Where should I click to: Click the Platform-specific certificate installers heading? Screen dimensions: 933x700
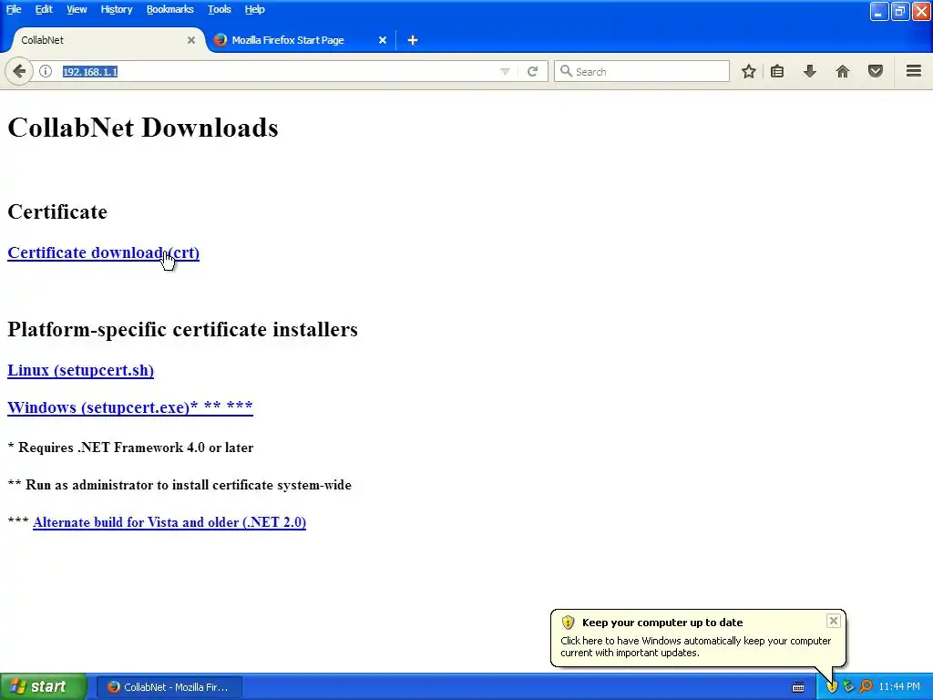click(x=182, y=329)
